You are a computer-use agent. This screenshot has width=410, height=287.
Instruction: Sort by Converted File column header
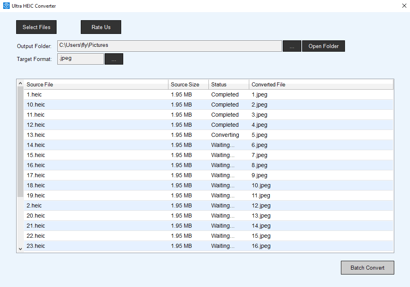(321, 84)
